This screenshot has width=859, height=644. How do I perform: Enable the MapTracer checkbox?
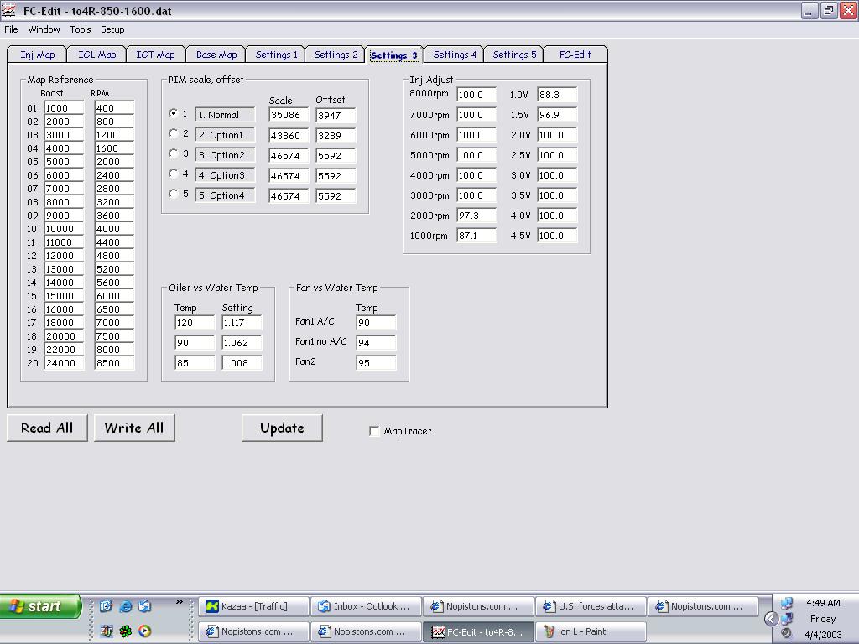(374, 431)
